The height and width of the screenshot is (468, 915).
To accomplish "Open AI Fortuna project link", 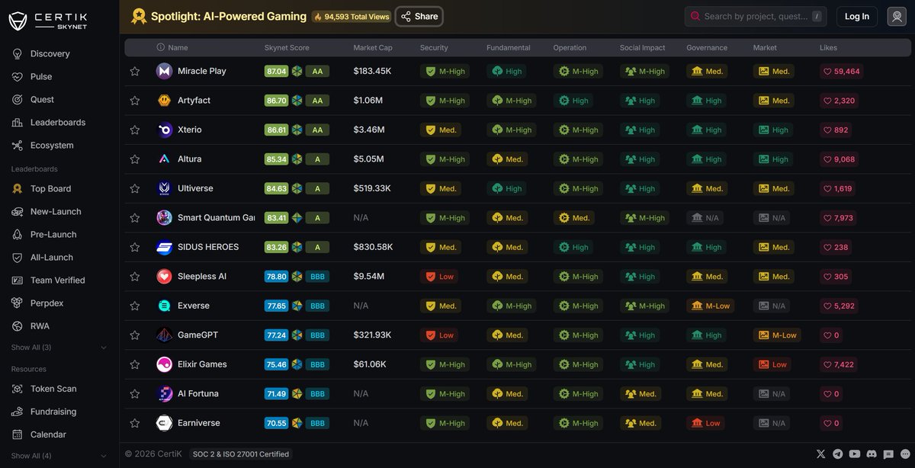I will (x=198, y=394).
